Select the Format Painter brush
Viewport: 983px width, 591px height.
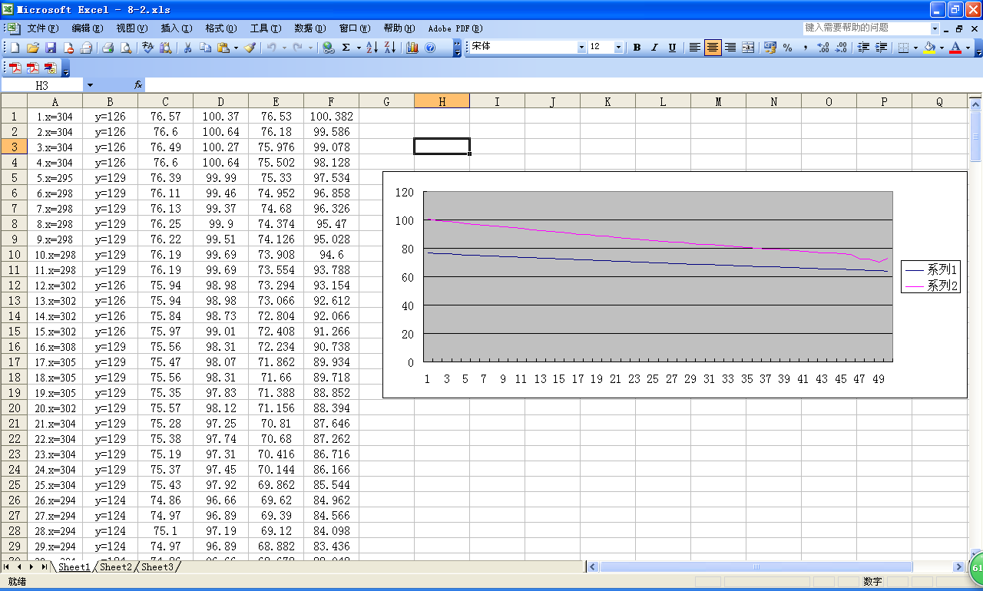[250, 48]
